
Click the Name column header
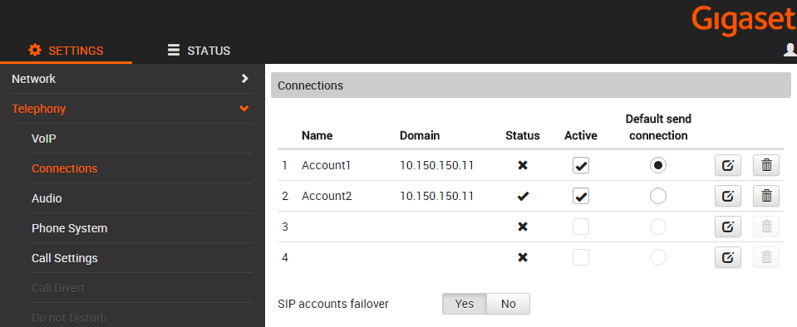[x=317, y=135]
